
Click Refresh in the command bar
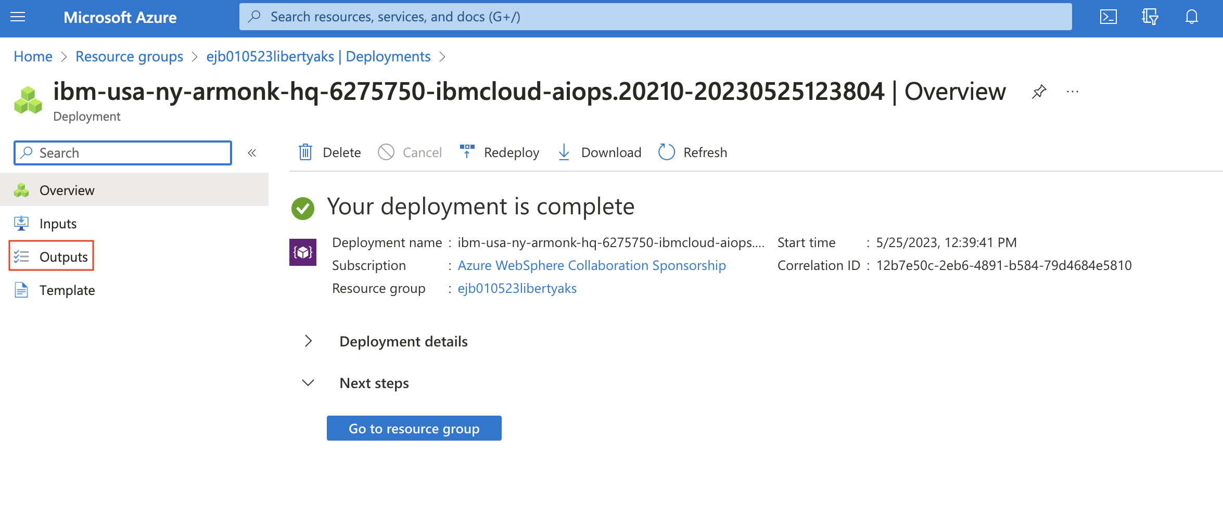[693, 152]
